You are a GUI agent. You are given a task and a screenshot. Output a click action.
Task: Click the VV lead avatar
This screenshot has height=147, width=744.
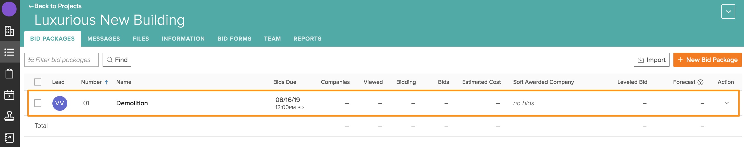(60, 103)
